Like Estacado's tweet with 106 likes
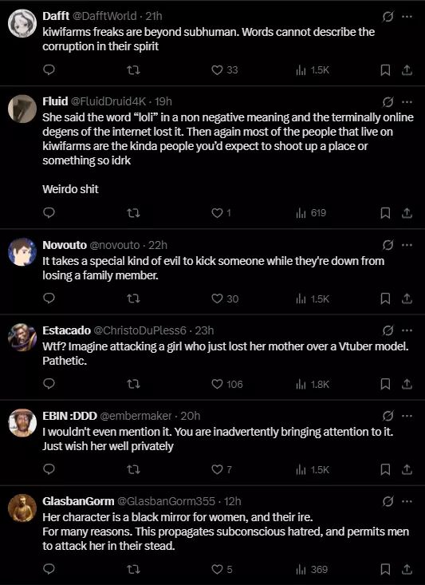 [226, 384]
